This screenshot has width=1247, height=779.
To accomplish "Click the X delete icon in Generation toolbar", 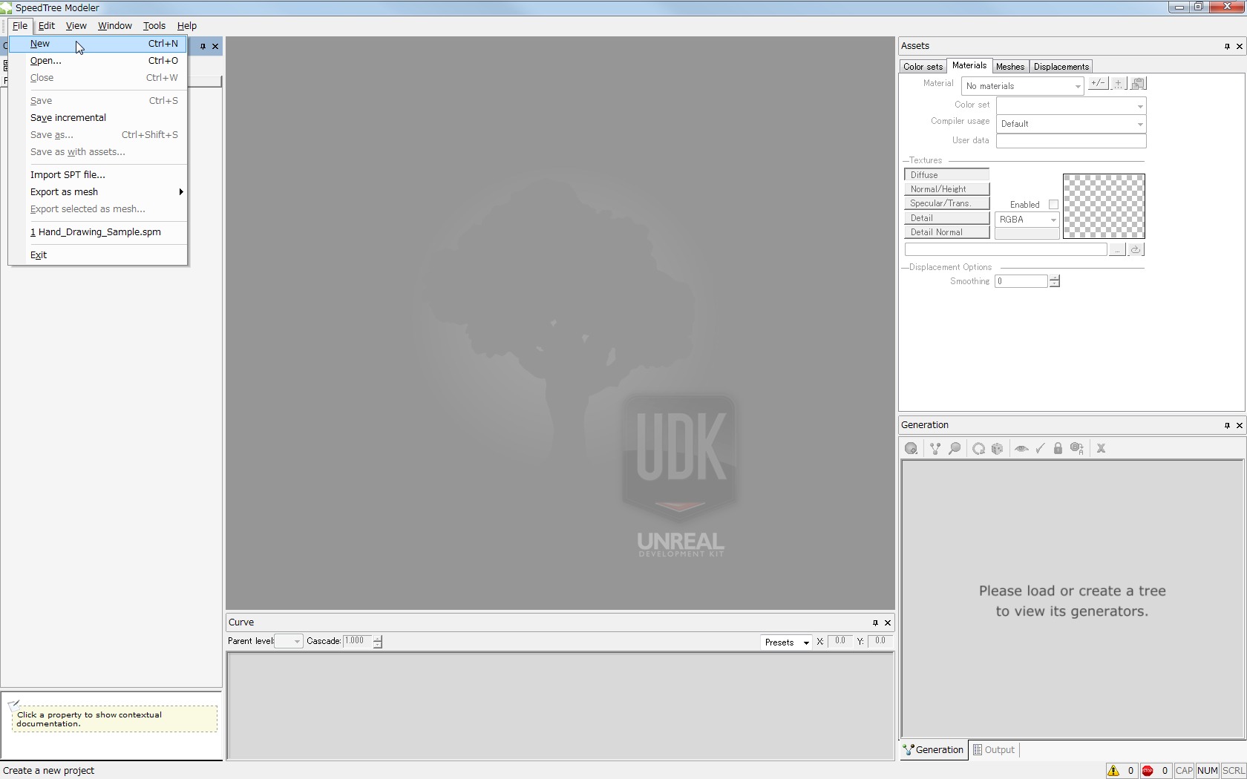I will [1102, 449].
